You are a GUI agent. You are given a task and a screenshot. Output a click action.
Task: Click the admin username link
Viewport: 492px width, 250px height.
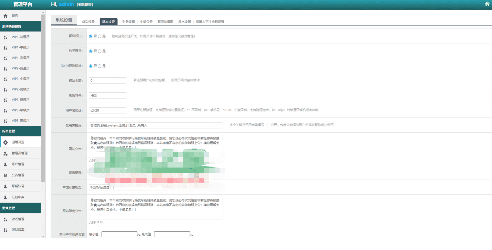click(66, 4)
